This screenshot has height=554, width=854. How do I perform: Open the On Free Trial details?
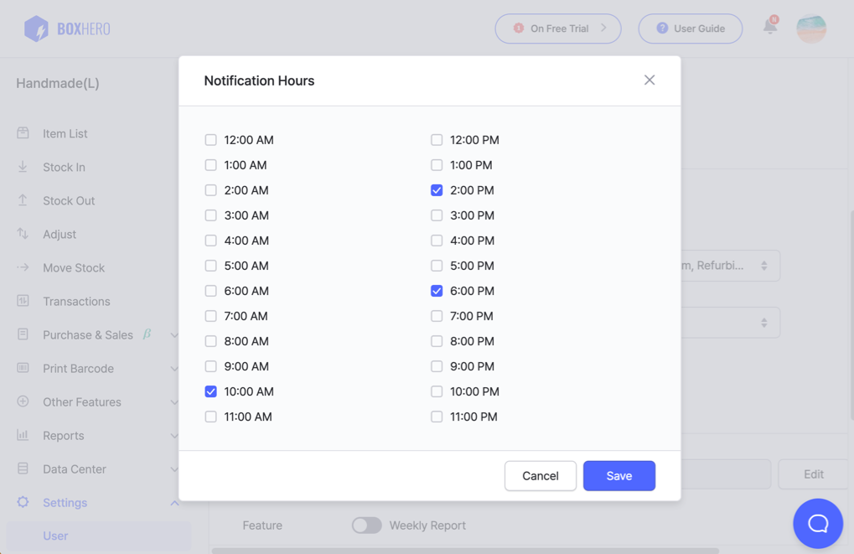tap(557, 28)
